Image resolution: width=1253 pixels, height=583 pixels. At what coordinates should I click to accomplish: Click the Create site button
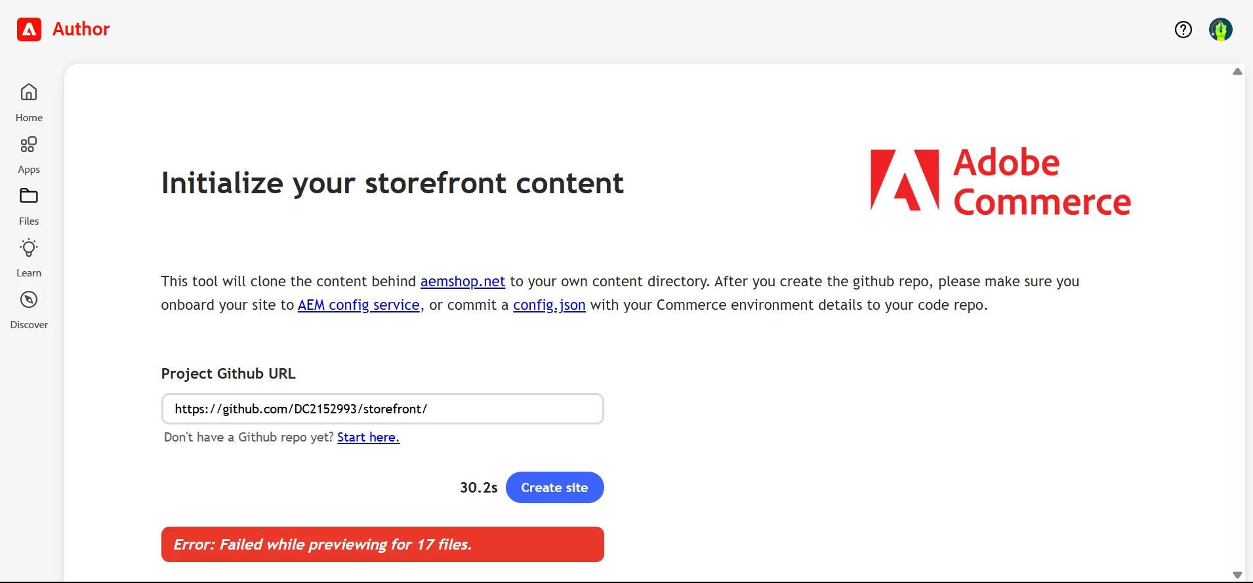tap(554, 487)
